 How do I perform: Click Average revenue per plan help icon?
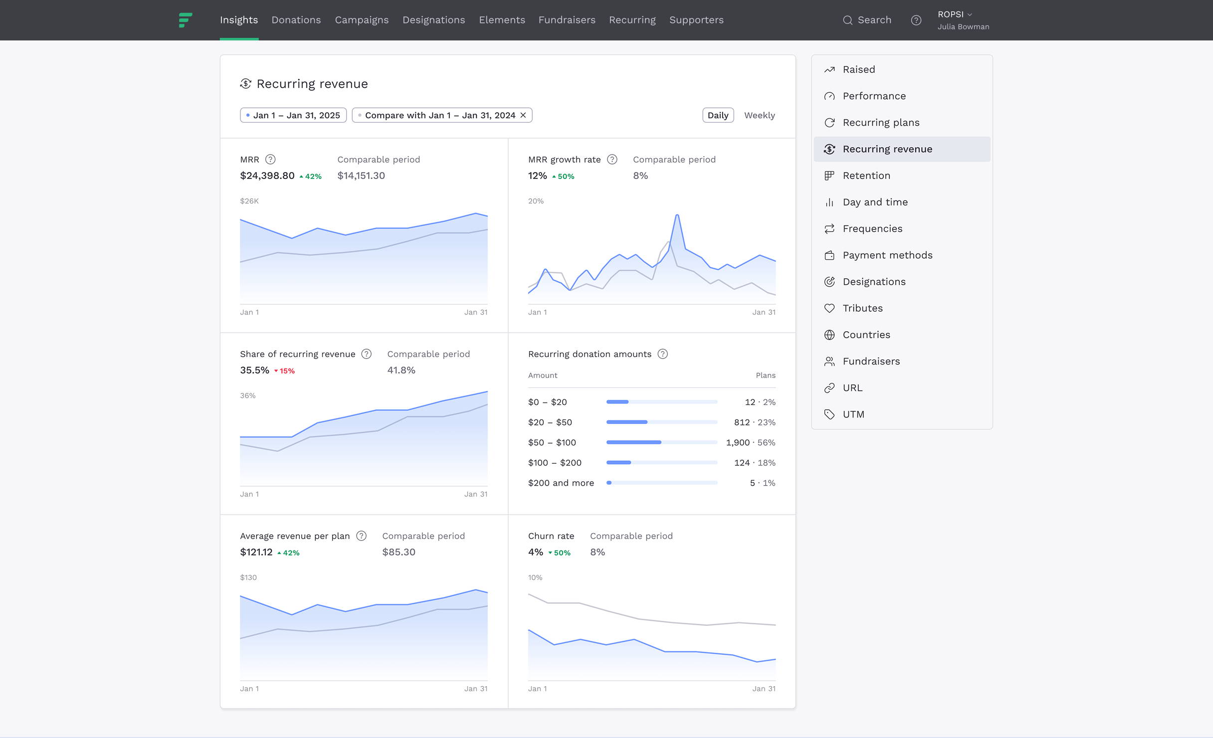point(362,536)
